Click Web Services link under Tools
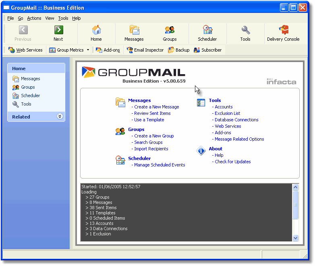Image resolution: width=315 pixels, height=266 pixels. point(228,126)
